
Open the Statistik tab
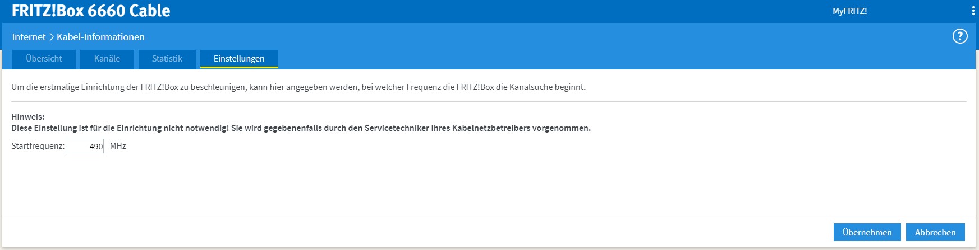click(x=167, y=59)
